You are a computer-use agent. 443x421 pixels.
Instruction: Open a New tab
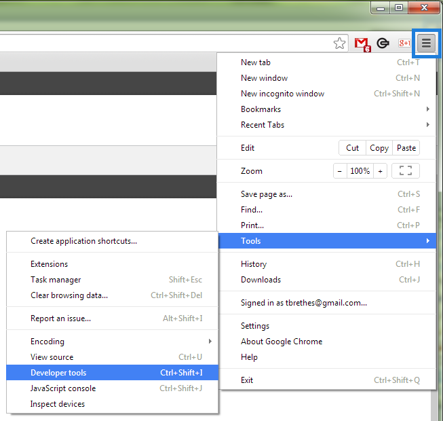[326, 62]
